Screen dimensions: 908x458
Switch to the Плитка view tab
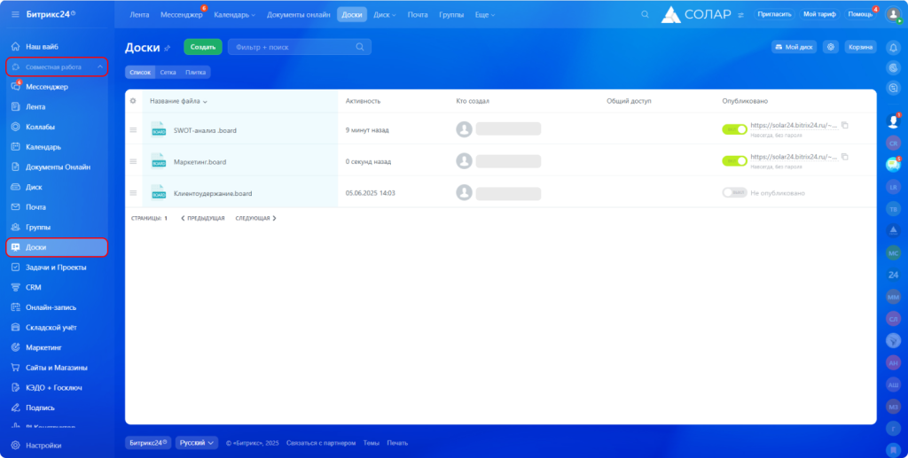pyautogui.click(x=196, y=72)
